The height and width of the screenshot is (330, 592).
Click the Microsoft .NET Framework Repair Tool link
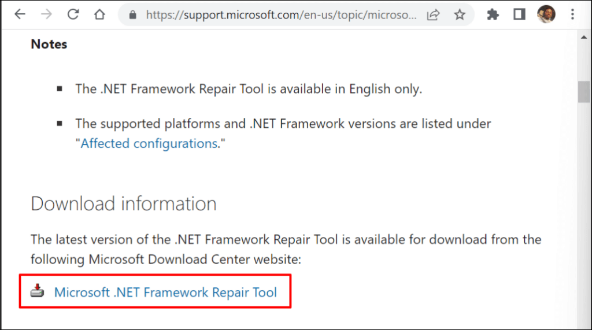coord(165,292)
